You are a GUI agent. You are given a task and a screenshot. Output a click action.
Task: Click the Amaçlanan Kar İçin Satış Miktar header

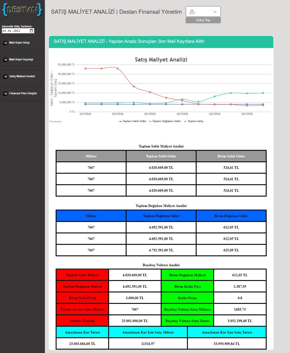click(148, 332)
